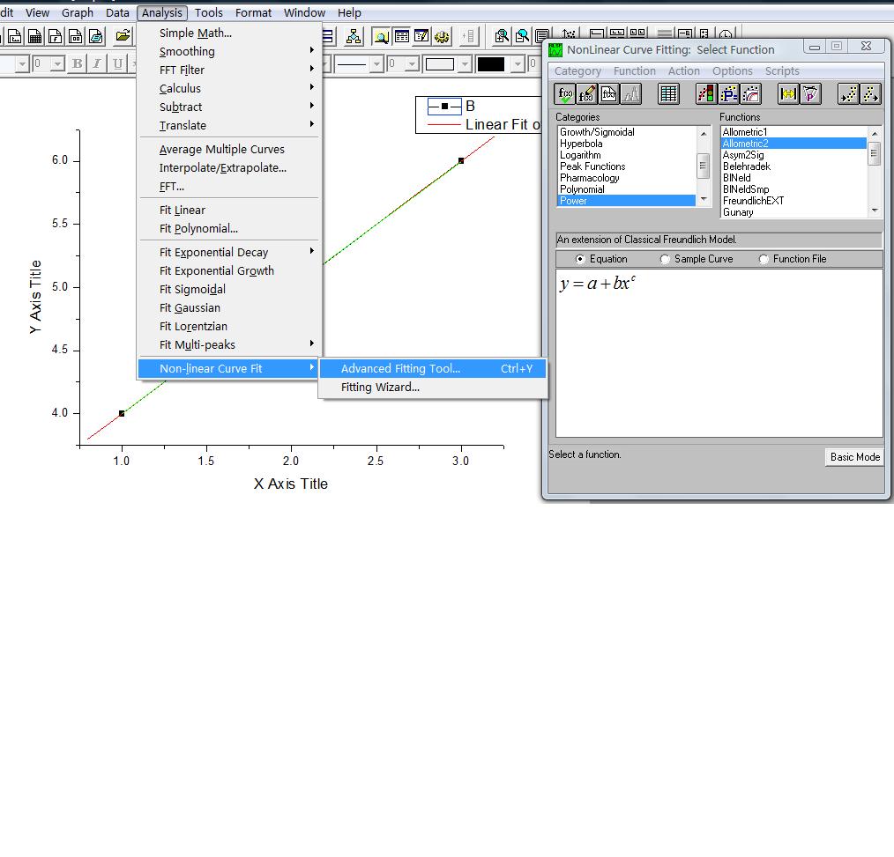Image resolution: width=894 pixels, height=857 pixels.
Task: Select FreundlichEXT in Functions list
Action: click(793, 201)
